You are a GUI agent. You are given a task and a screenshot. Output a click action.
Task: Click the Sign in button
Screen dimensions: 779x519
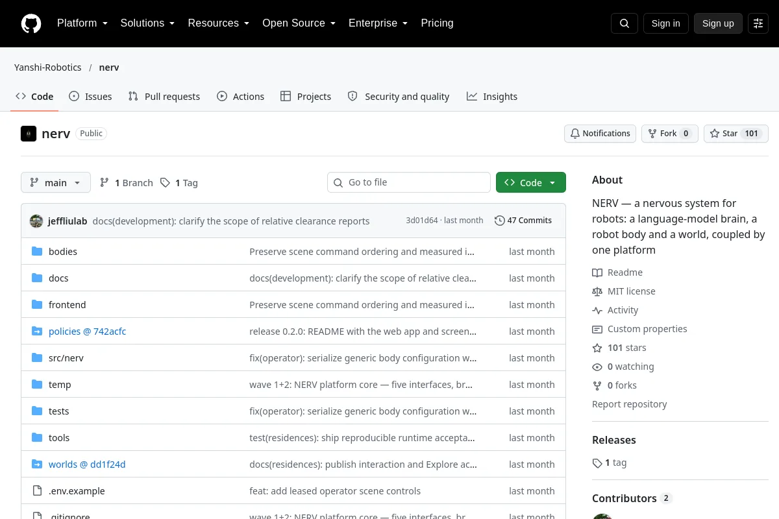pos(665,23)
